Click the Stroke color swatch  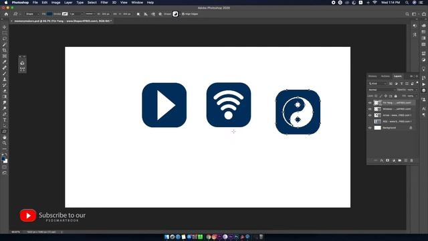pyautogui.click(x=65, y=14)
